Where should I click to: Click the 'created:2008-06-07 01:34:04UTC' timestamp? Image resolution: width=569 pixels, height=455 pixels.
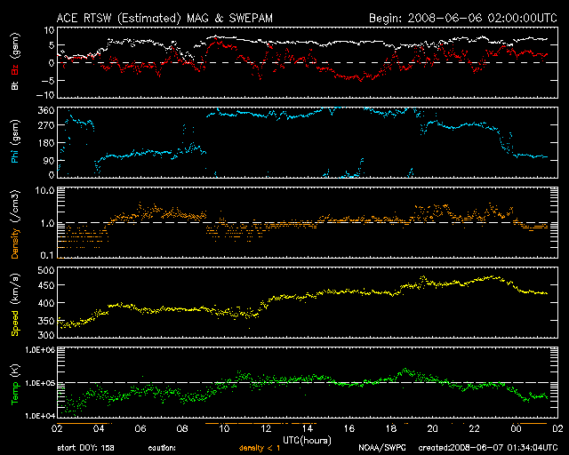[488, 448]
